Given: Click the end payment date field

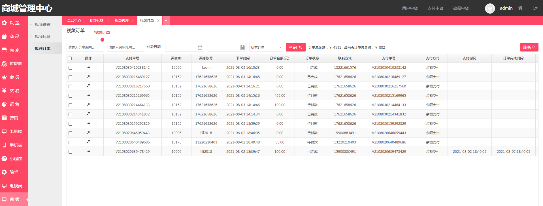Looking at the screenshot, I should point(227,47).
